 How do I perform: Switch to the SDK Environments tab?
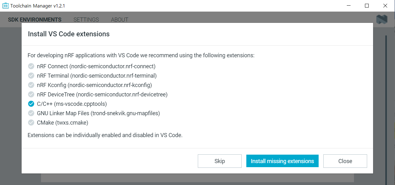coord(35,20)
